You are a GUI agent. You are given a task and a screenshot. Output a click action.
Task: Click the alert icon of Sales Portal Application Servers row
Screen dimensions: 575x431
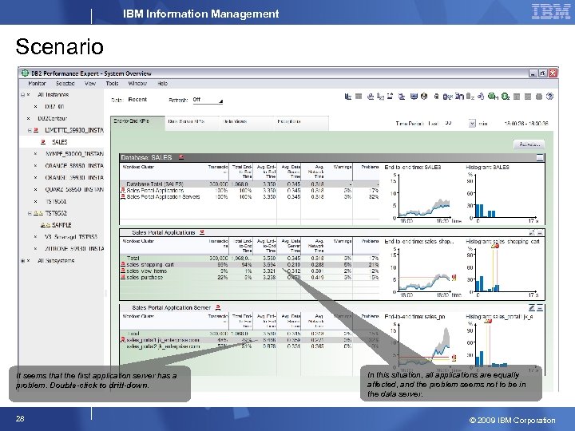point(123,197)
